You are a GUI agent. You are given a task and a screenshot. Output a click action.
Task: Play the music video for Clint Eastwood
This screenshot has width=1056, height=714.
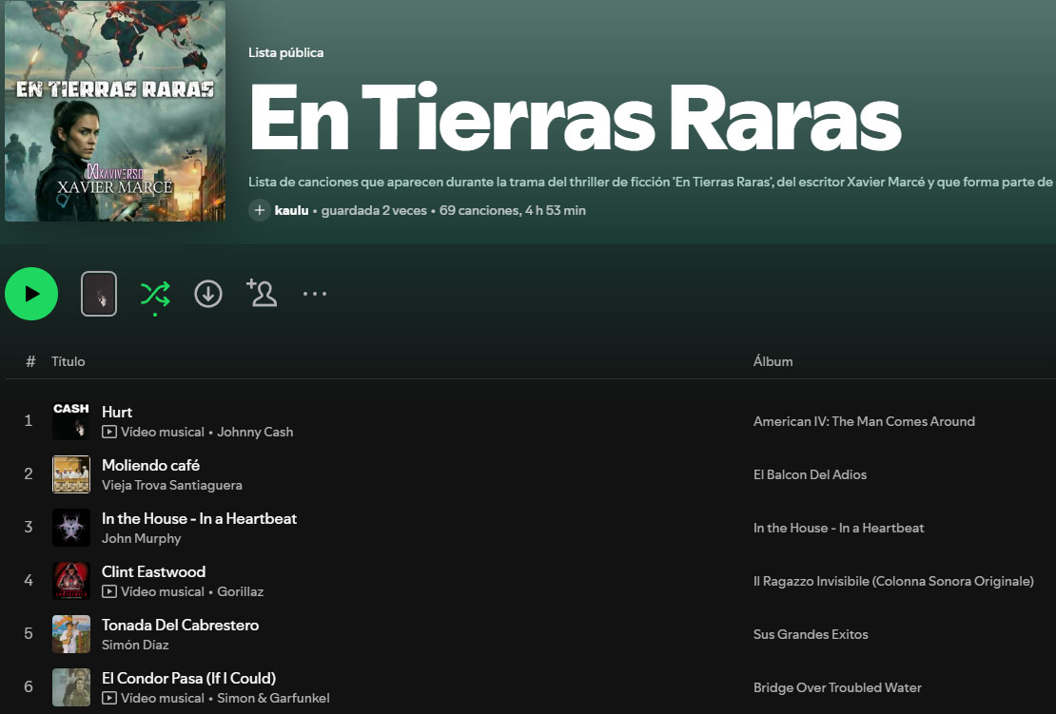point(112,591)
